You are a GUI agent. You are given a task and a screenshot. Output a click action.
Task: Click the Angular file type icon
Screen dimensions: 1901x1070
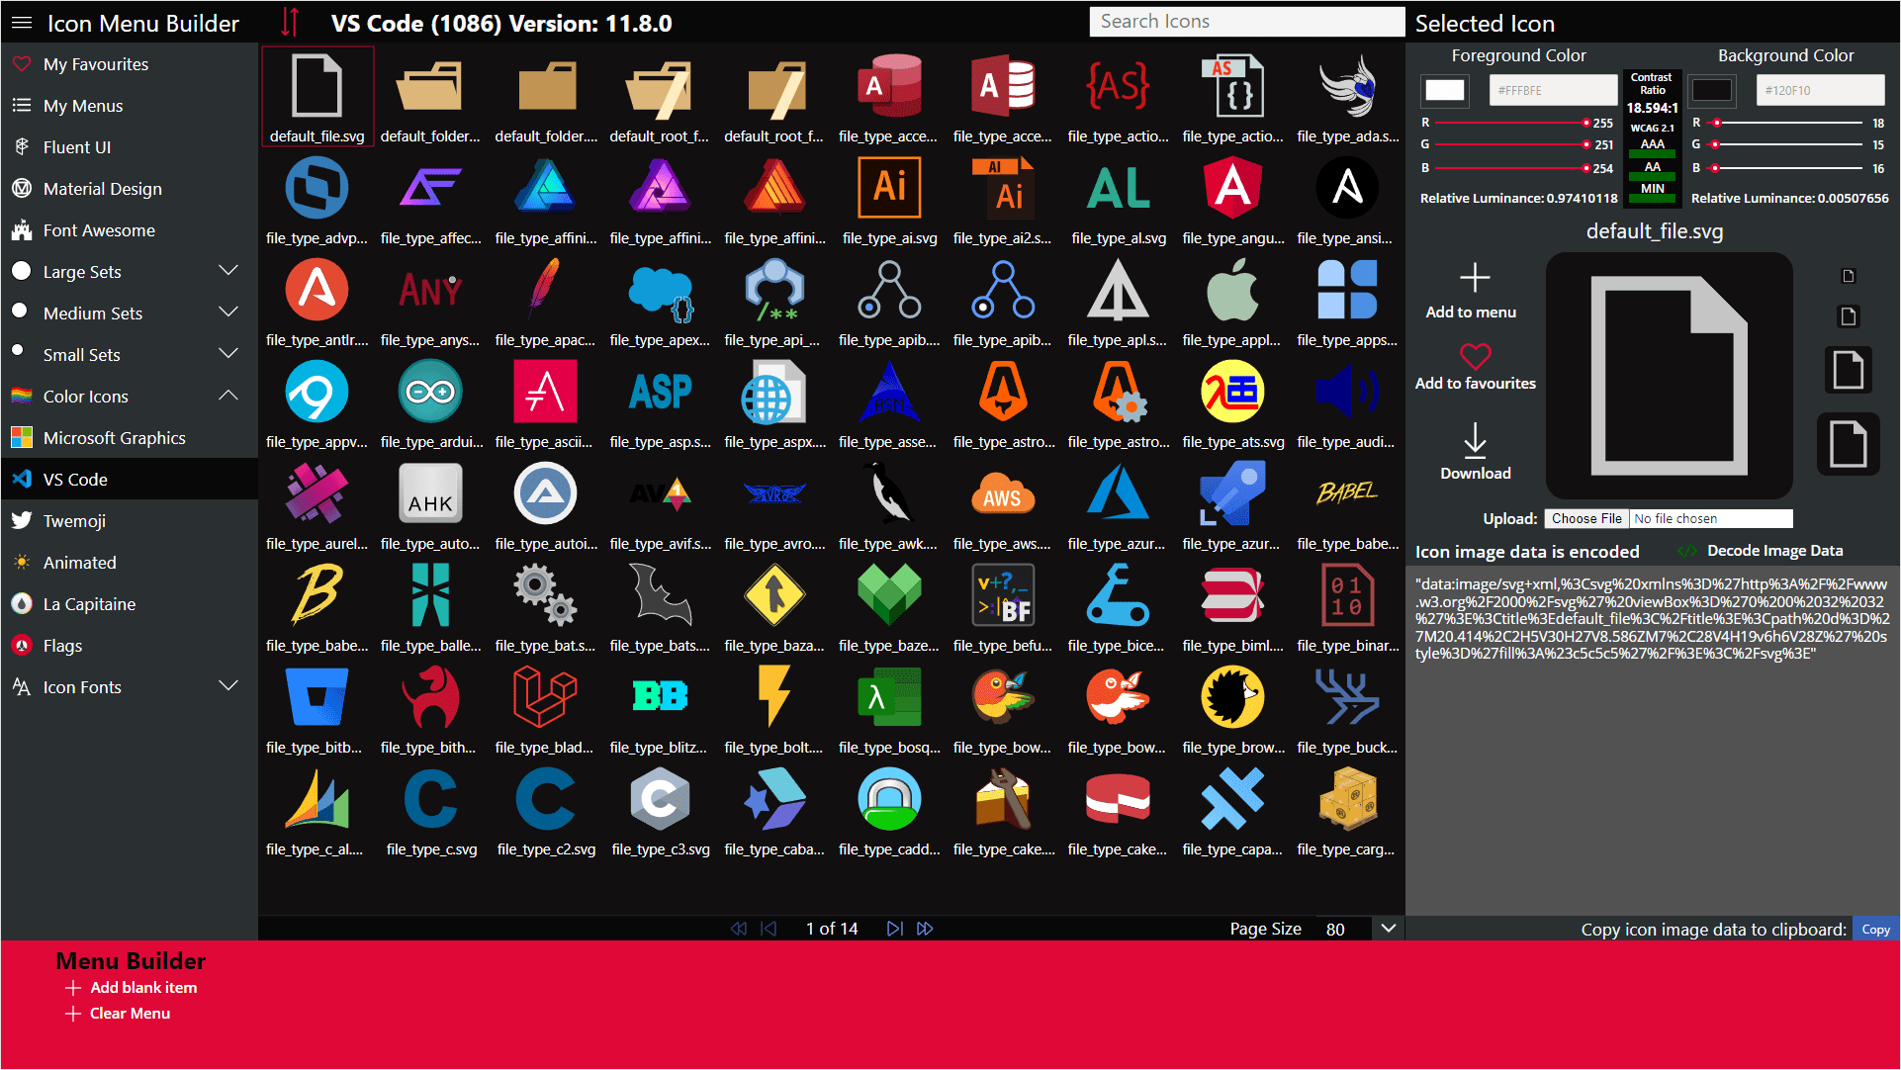point(1232,189)
